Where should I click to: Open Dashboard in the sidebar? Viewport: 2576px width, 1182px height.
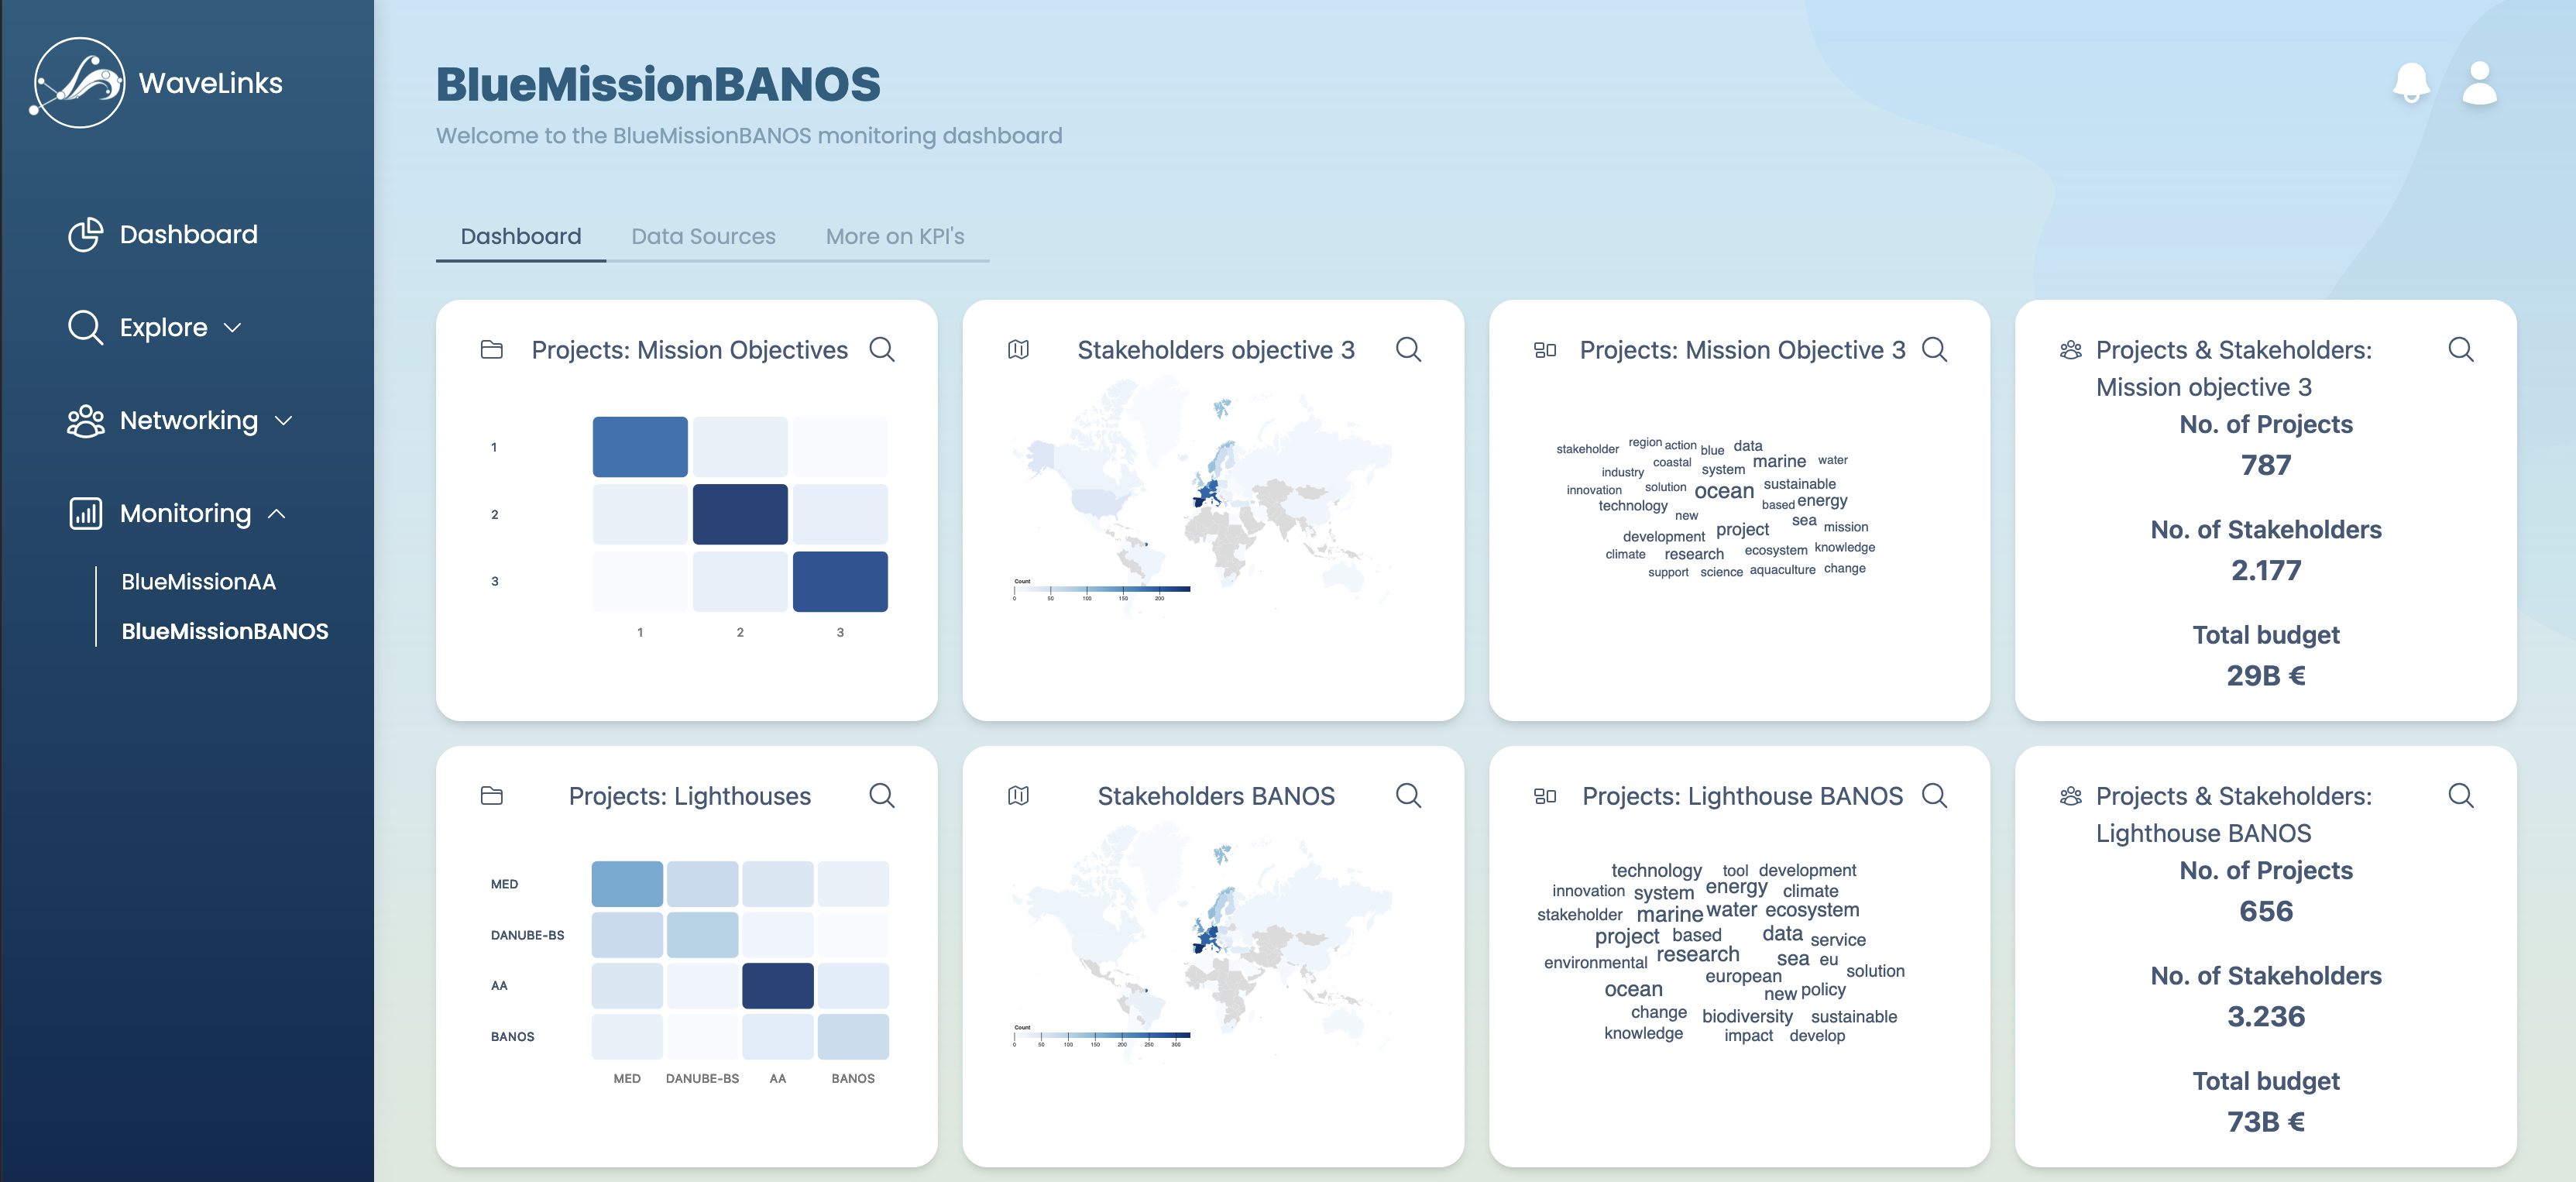tap(189, 235)
